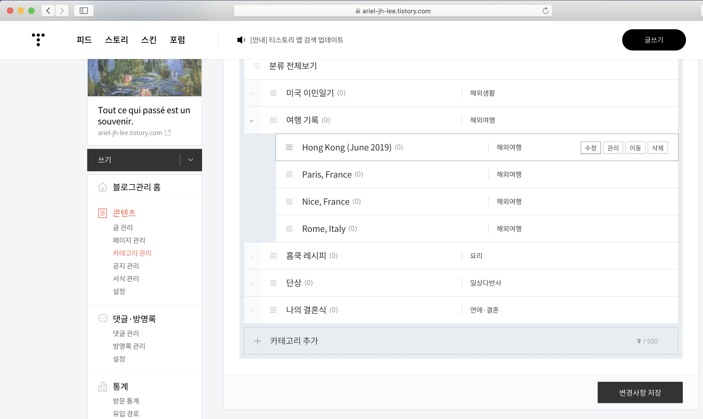Open the 쓰기 dropdown arrow
Screen dimensions: 703x419
pyautogui.click(x=191, y=160)
